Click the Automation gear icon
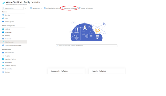The image size is (166, 96). coord(3,62)
